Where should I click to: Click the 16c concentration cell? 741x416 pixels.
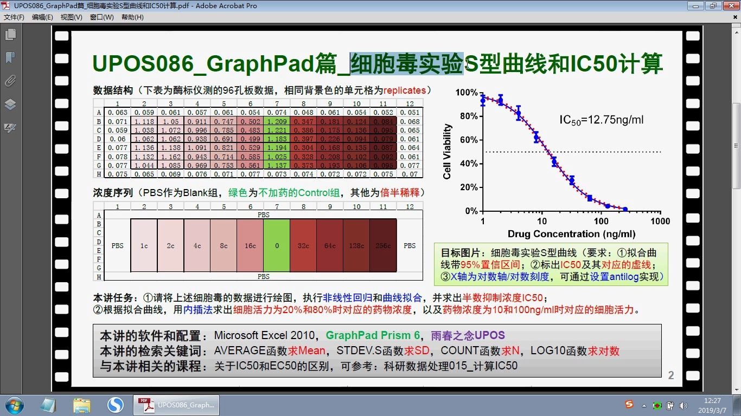coord(250,245)
